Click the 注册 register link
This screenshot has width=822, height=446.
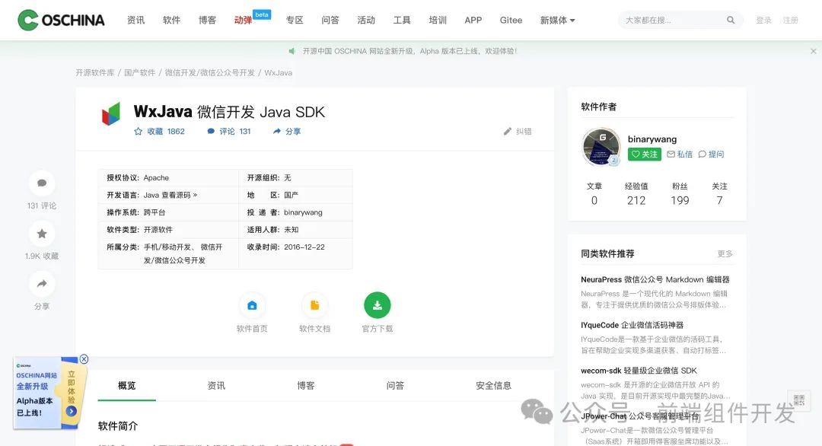click(x=791, y=20)
